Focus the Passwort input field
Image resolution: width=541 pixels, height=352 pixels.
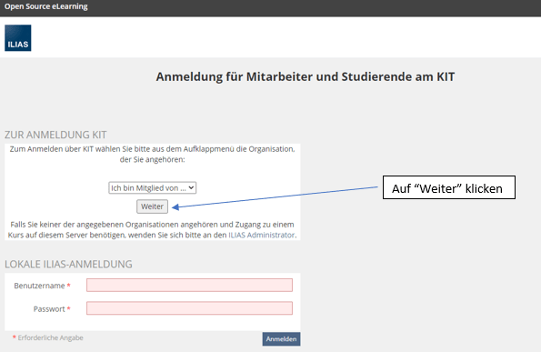pos(189,308)
